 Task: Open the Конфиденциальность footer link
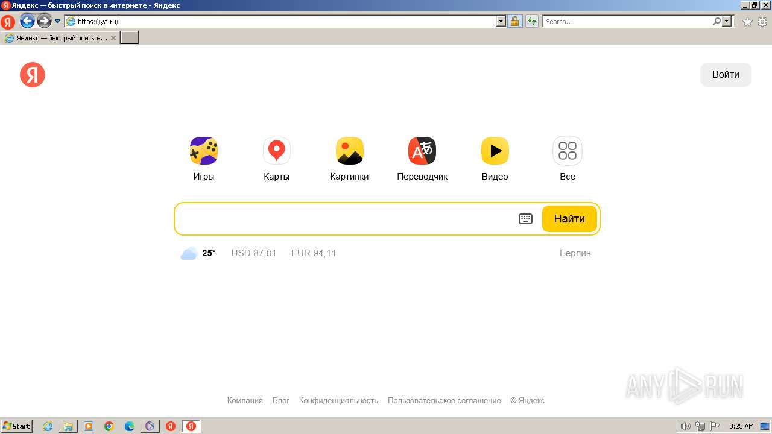tap(338, 400)
